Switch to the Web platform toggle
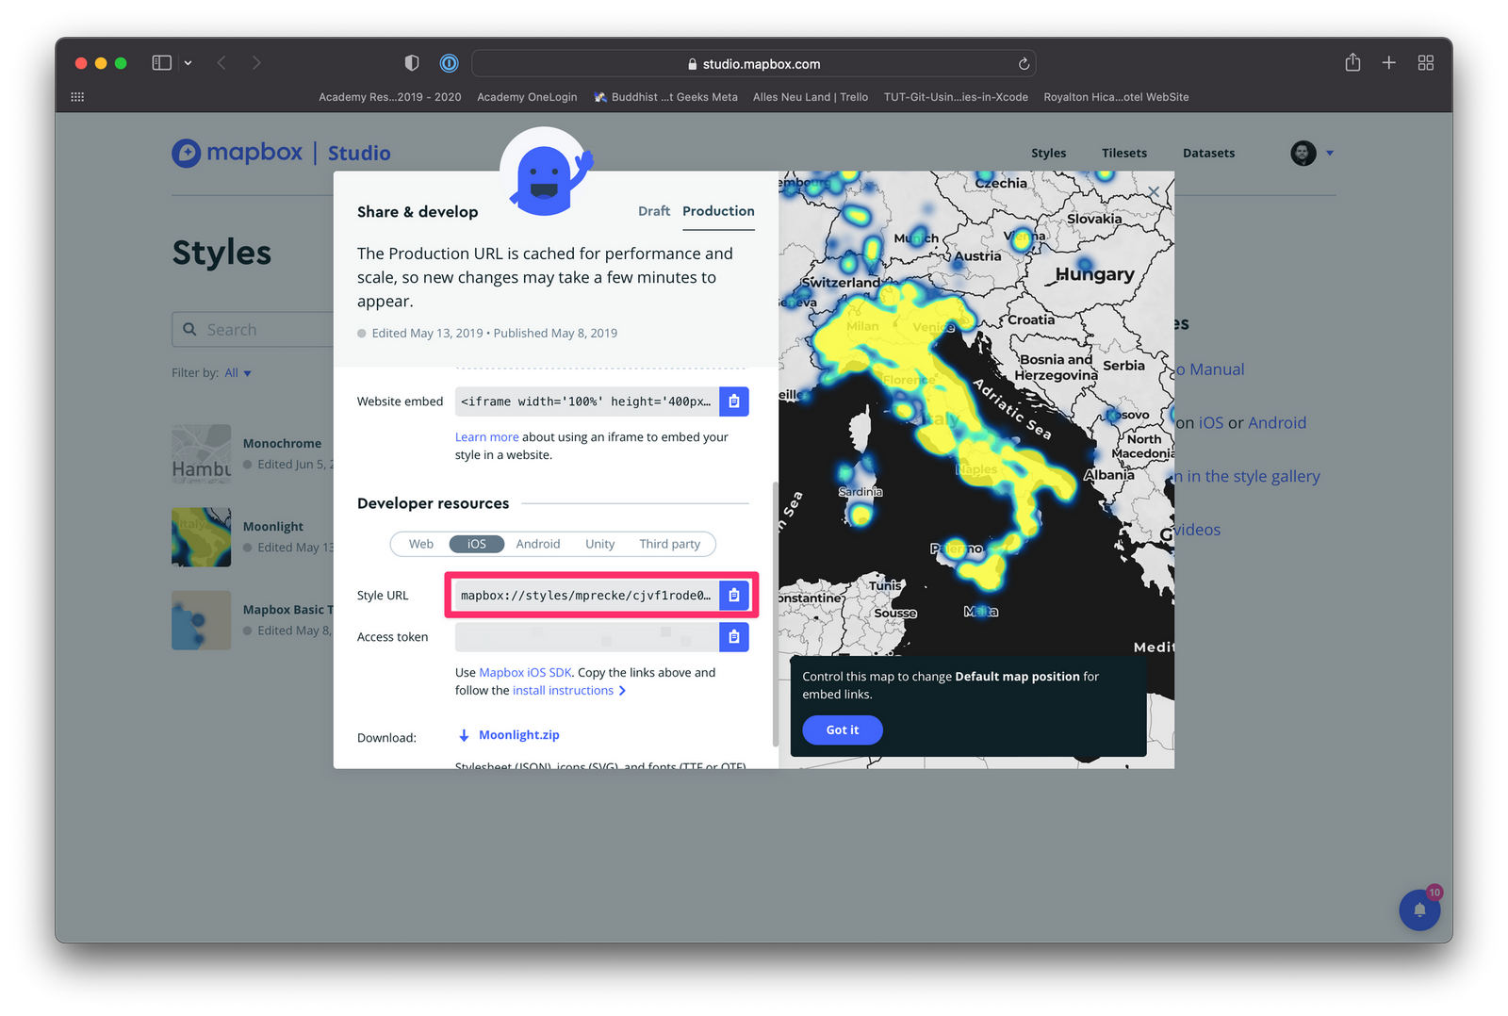Viewport: 1508px width, 1016px height. point(420,544)
